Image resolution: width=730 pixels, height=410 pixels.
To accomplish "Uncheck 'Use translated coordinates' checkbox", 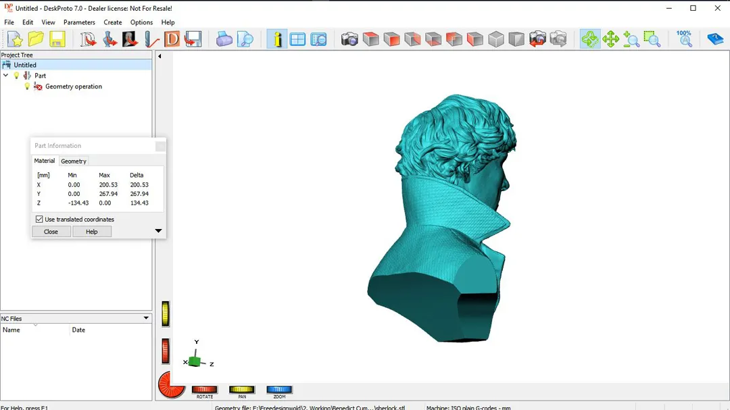I will click(x=39, y=220).
